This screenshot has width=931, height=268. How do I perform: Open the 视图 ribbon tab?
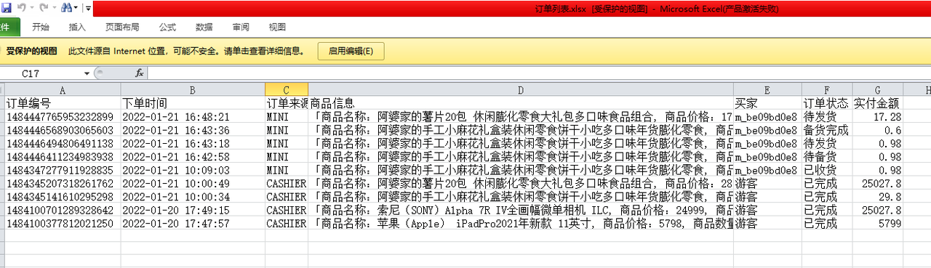coord(277,27)
